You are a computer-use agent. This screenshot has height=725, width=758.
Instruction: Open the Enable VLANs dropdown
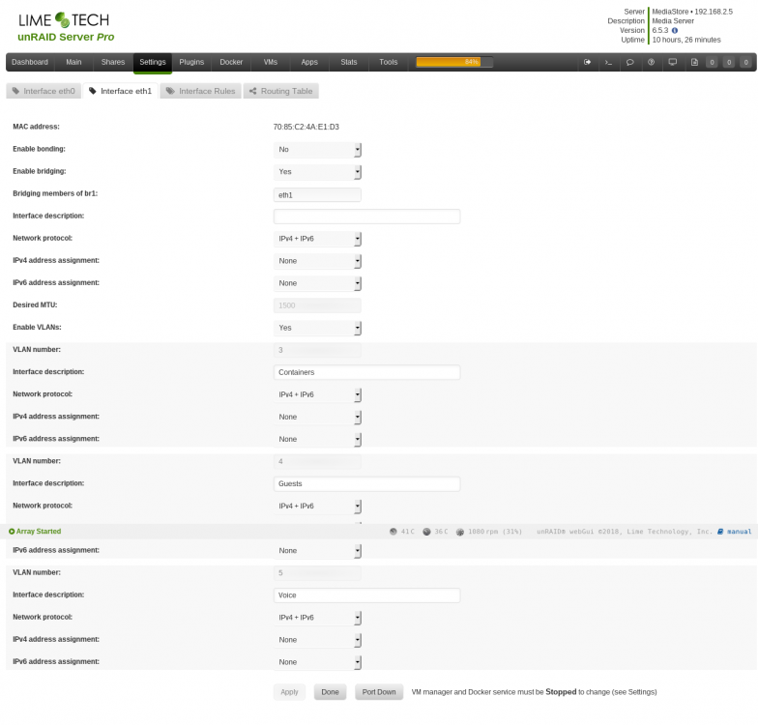(x=317, y=328)
